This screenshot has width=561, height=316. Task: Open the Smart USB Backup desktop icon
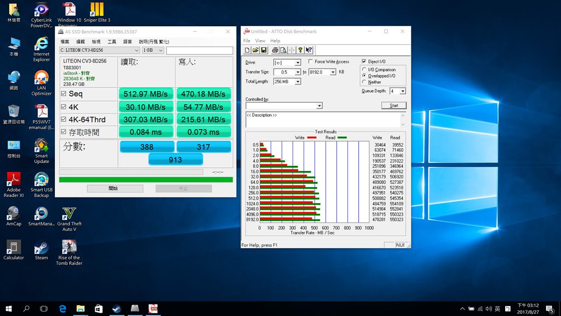tap(41, 185)
